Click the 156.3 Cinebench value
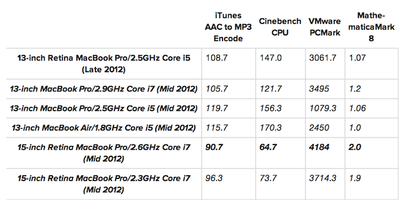Screen dimensions: 405x204 click(x=271, y=108)
